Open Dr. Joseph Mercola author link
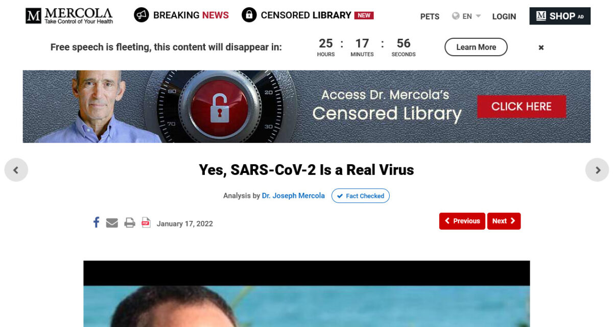The image size is (613, 327). 293,195
